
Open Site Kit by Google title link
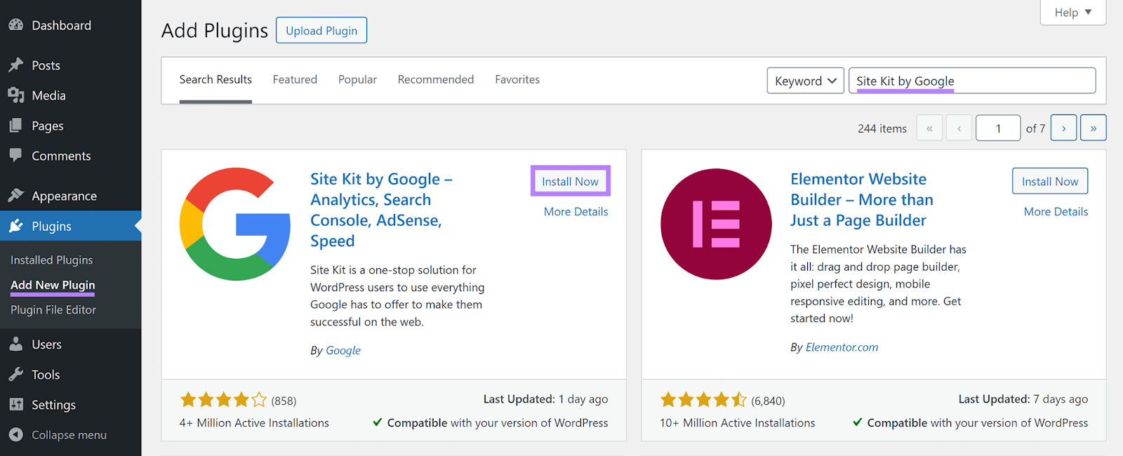(x=382, y=210)
